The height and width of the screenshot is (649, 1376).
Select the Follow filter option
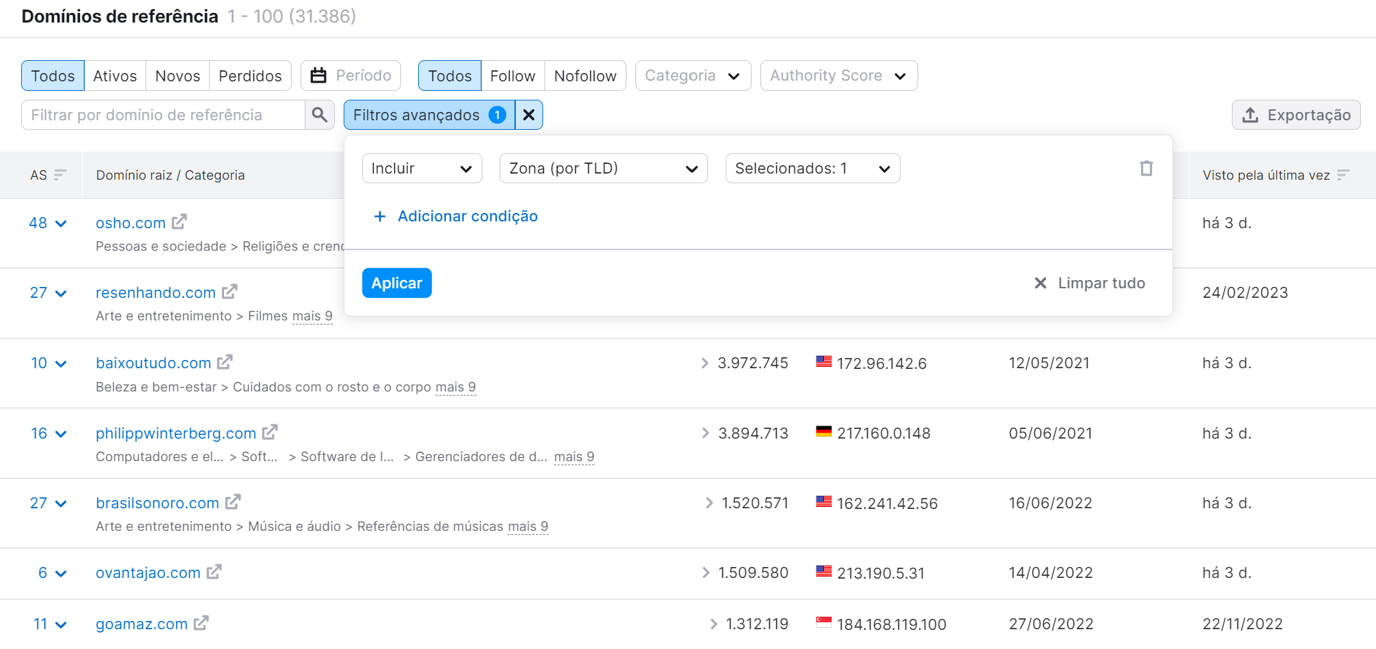coord(512,75)
